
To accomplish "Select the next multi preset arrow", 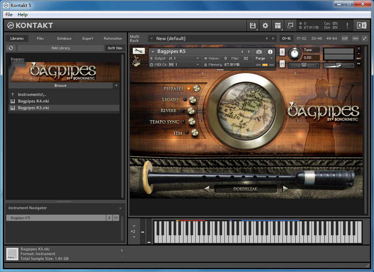I will [x=273, y=38].
